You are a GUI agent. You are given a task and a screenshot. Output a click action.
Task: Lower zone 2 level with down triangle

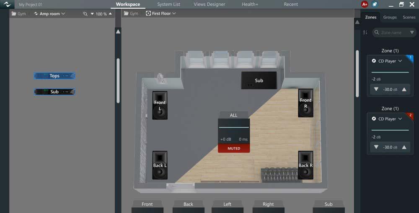pos(376,147)
